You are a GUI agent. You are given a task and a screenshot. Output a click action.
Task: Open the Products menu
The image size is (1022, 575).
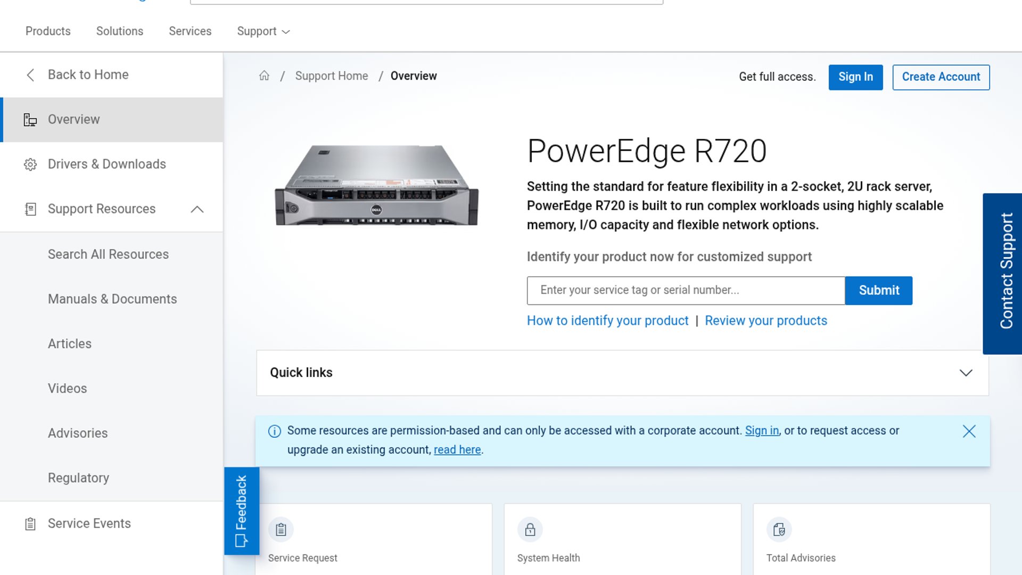click(48, 31)
